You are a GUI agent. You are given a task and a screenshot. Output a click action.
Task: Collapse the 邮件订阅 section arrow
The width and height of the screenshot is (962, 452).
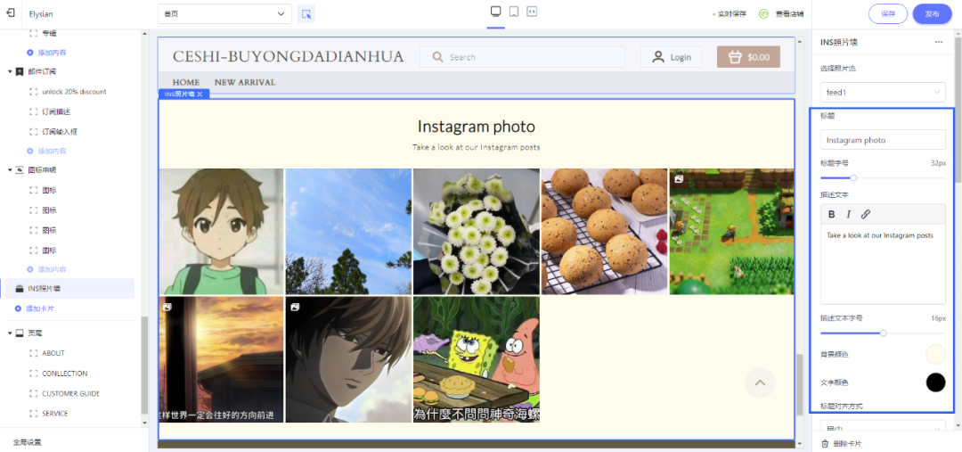11,71
